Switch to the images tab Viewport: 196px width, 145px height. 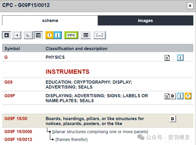145,21
